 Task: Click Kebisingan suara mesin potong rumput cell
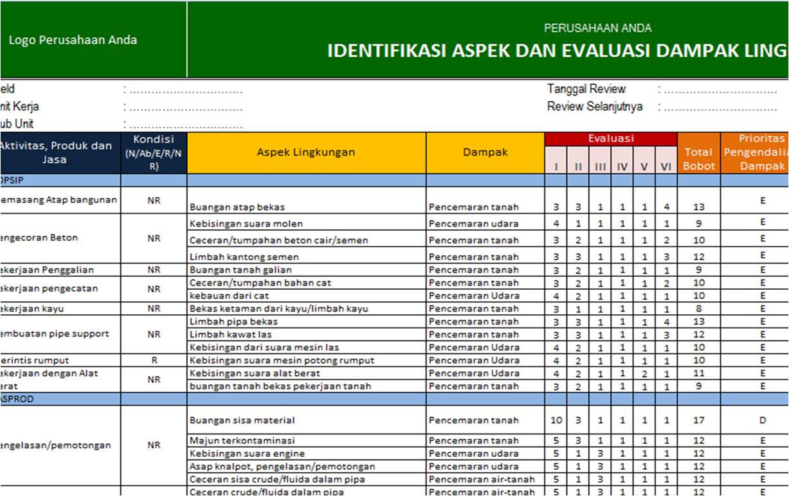tap(306, 360)
